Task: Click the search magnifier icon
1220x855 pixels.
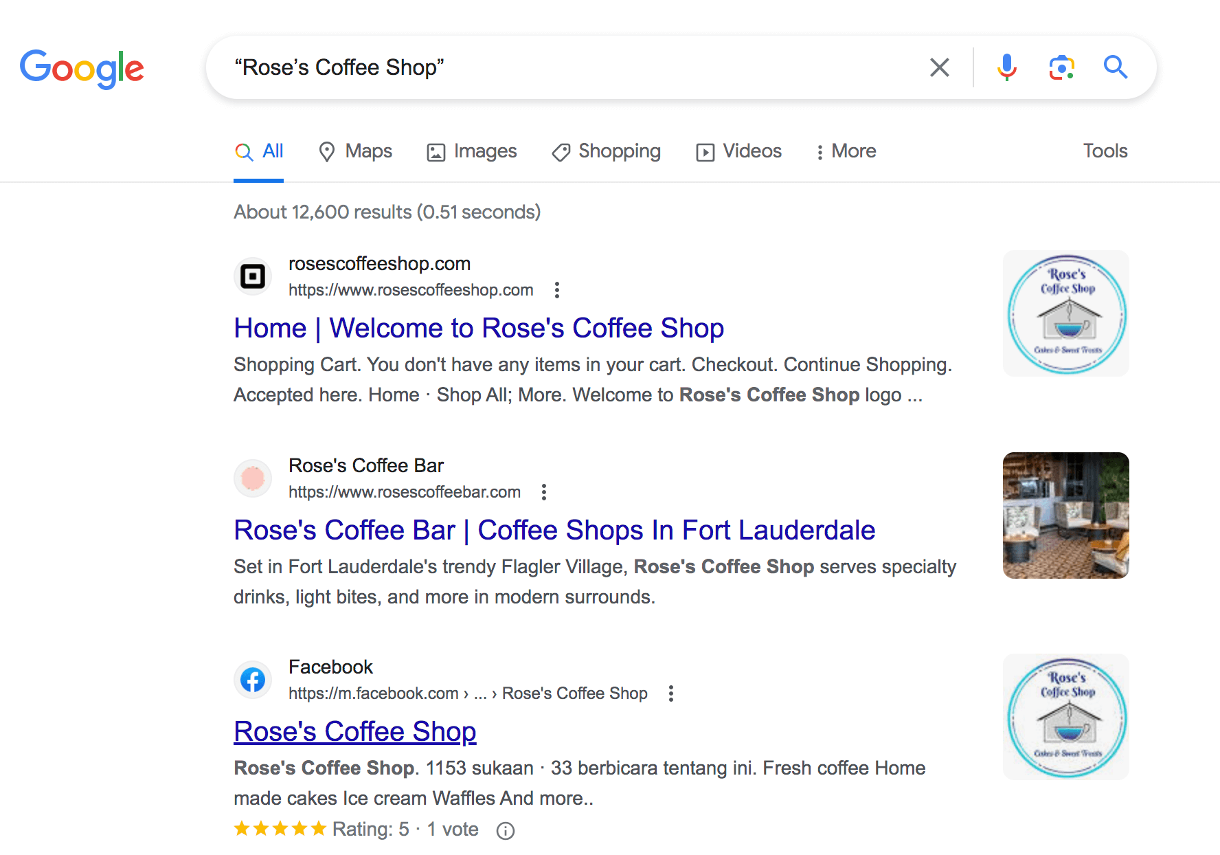Action: pyautogui.click(x=1115, y=67)
